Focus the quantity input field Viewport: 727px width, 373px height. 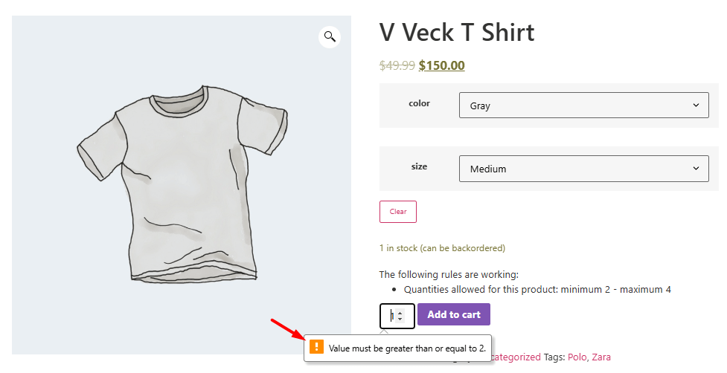[x=391, y=316]
